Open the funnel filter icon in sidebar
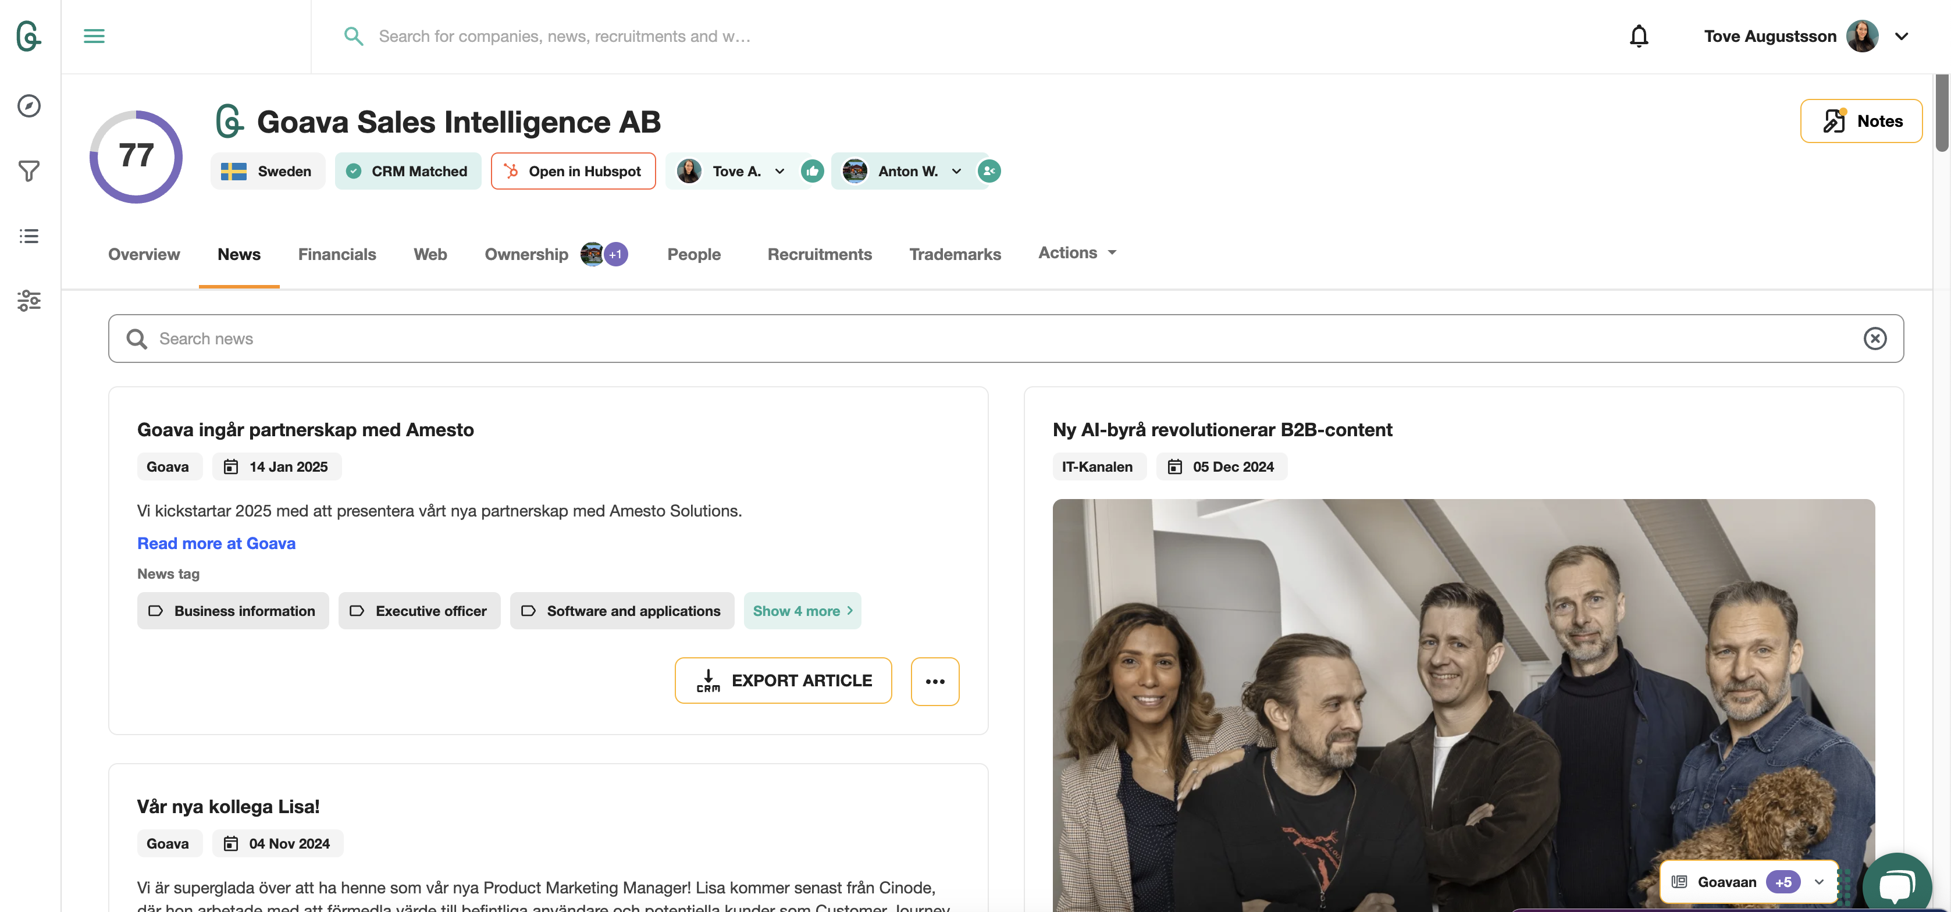Image resolution: width=1951 pixels, height=912 pixels. click(29, 171)
